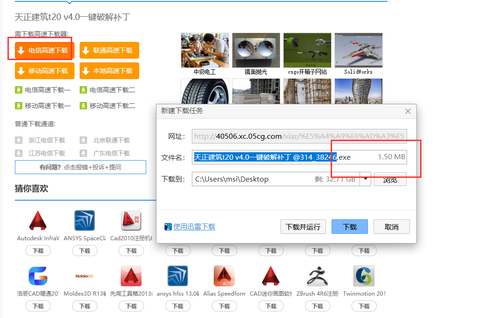Click the 浏览 browse button
The image size is (496, 318).
[390, 179]
